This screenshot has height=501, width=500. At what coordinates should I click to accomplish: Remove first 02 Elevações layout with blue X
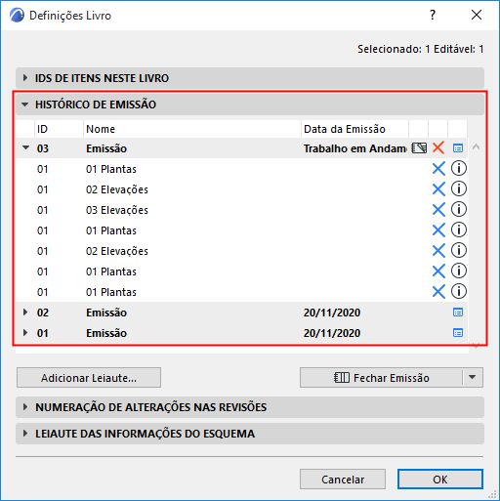[438, 189]
